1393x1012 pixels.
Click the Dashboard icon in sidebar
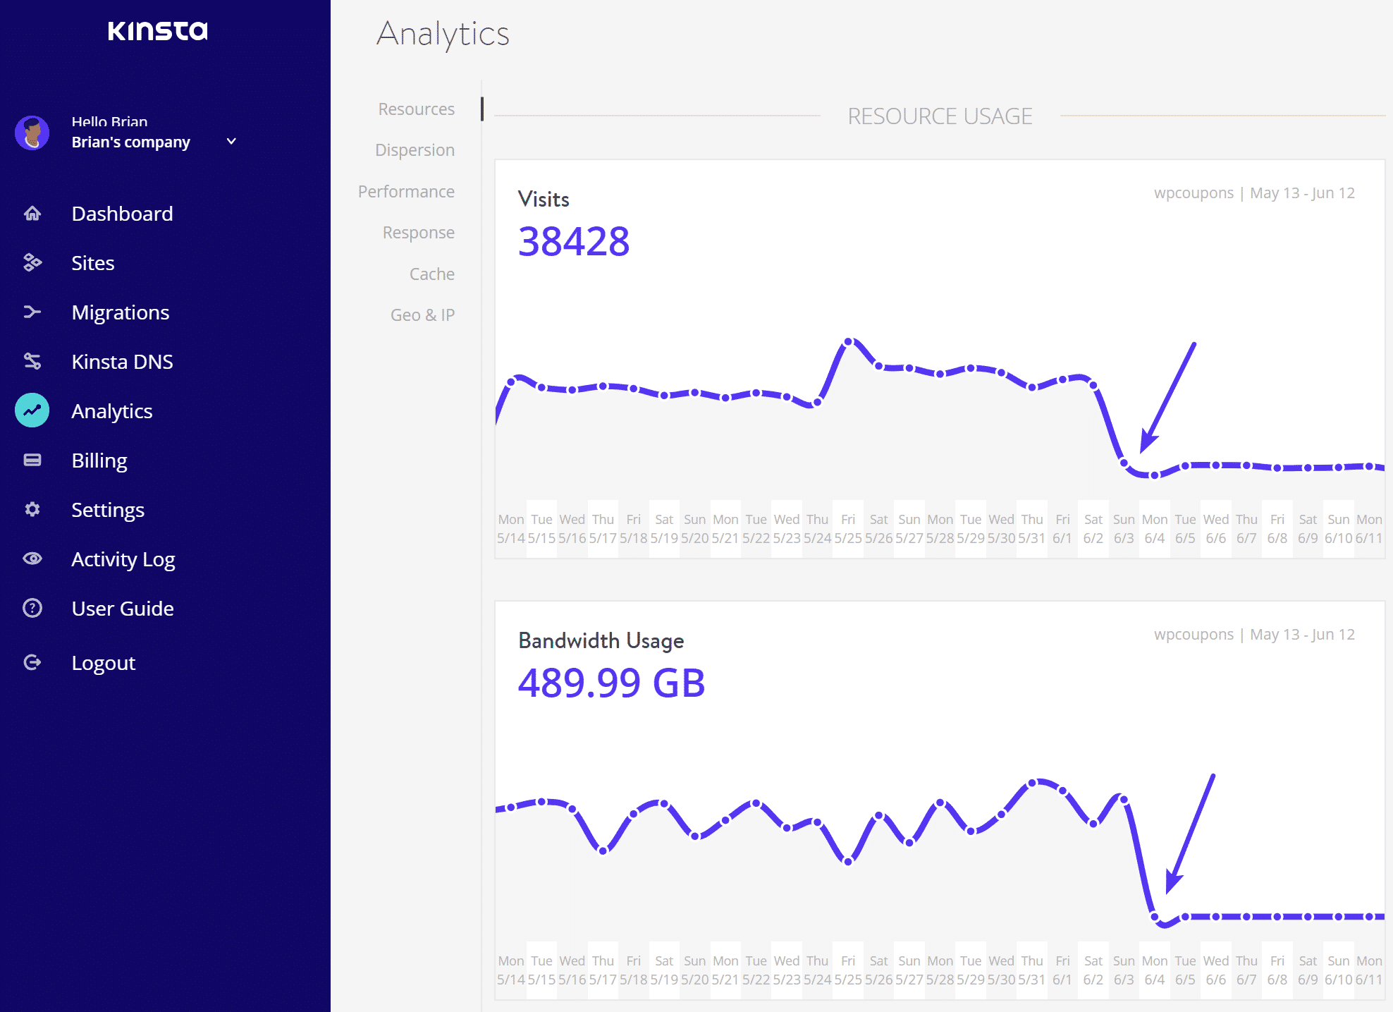pyautogui.click(x=32, y=213)
